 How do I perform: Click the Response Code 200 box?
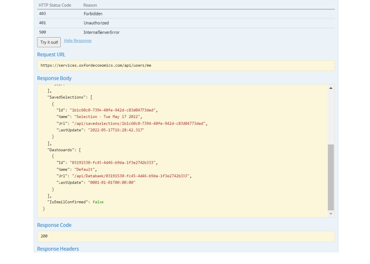(x=186, y=236)
